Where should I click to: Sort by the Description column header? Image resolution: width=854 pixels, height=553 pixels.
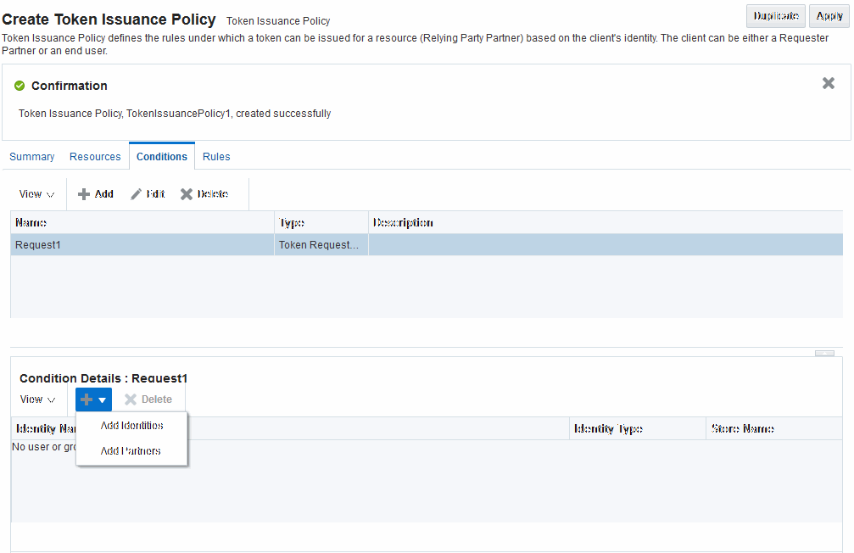[x=606, y=222]
